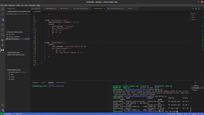Open Manage gear at activity bar bottom

click(3, 110)
